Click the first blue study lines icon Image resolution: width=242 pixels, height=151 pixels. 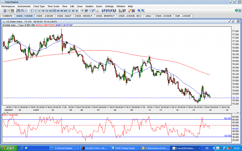(103, 11)
